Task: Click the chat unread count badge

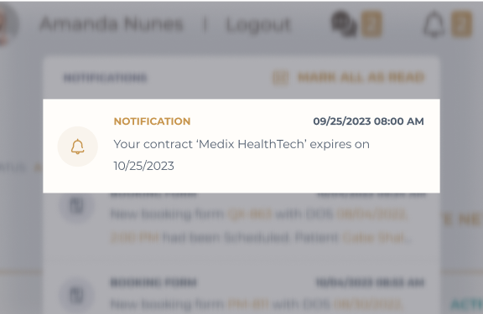Action: tap(371, 24)
